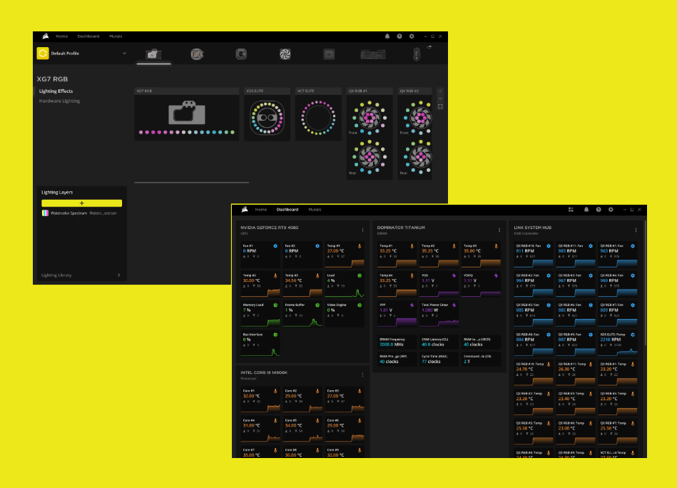Select Lighting Effects in the sidebar
The height and width of the screenshot is (488, 677).
click(x=56, y=91)
